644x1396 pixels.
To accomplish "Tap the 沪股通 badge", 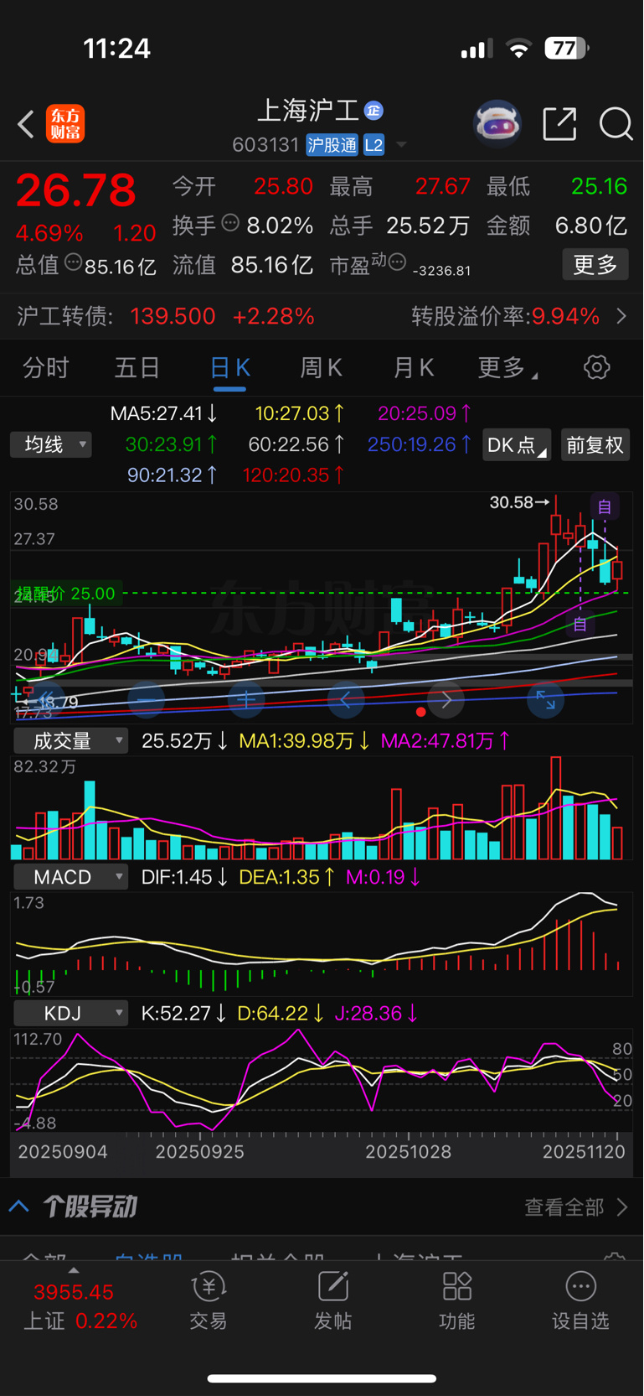I will click(332, 145).
